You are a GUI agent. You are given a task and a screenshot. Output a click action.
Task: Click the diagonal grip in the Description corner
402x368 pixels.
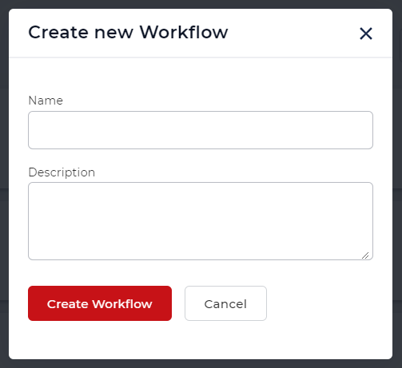pos(365,255)
